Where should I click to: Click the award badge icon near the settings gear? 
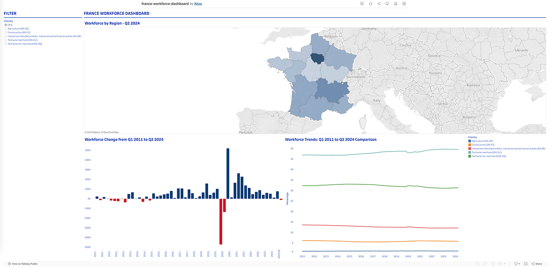point(395,4)
